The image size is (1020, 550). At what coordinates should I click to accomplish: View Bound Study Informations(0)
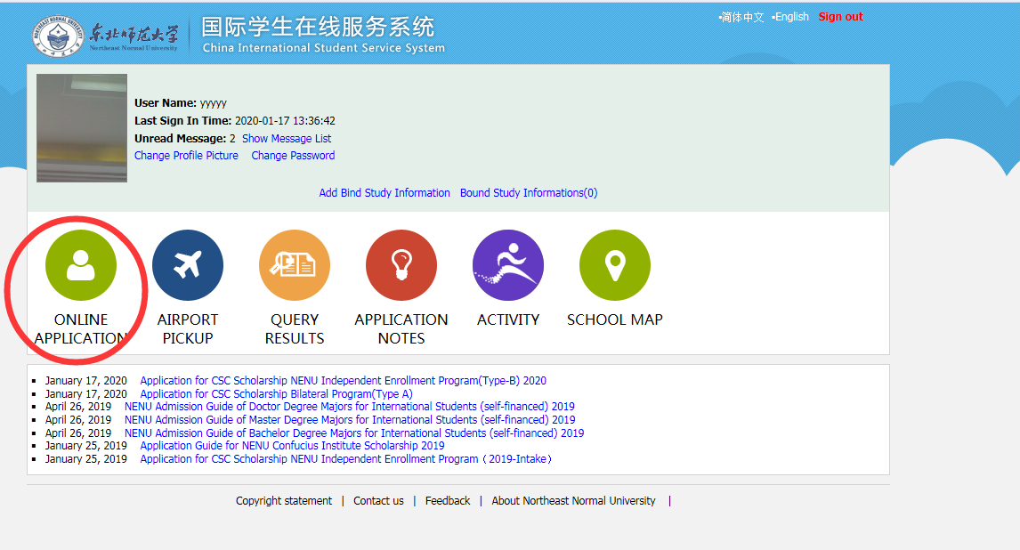click(x=528, y=193)
